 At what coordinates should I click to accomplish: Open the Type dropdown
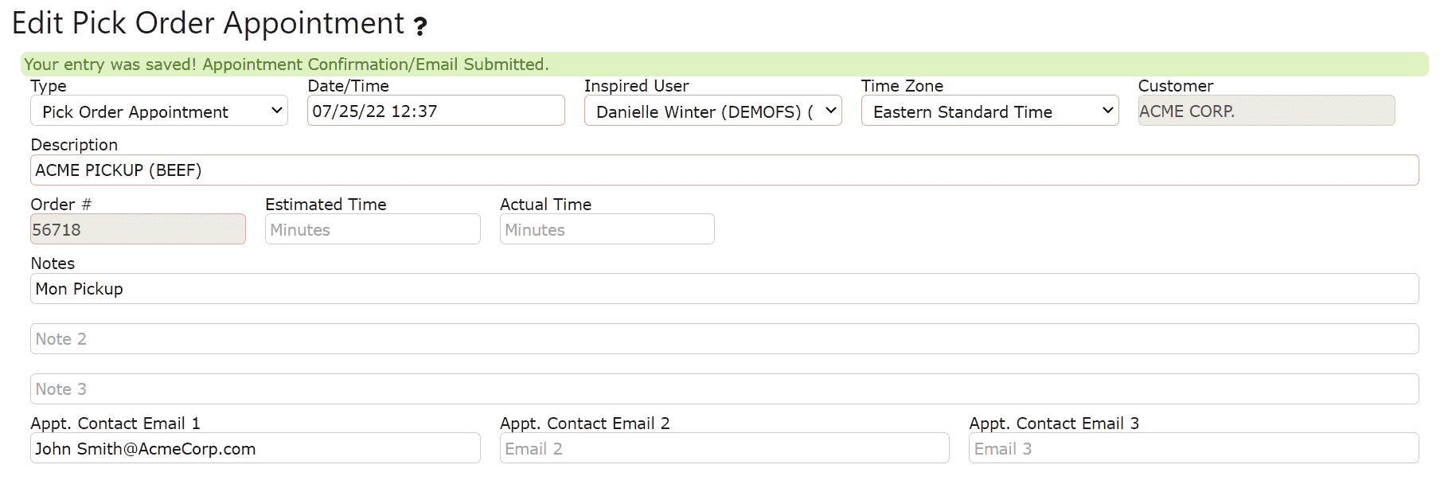tap(158, 111)
